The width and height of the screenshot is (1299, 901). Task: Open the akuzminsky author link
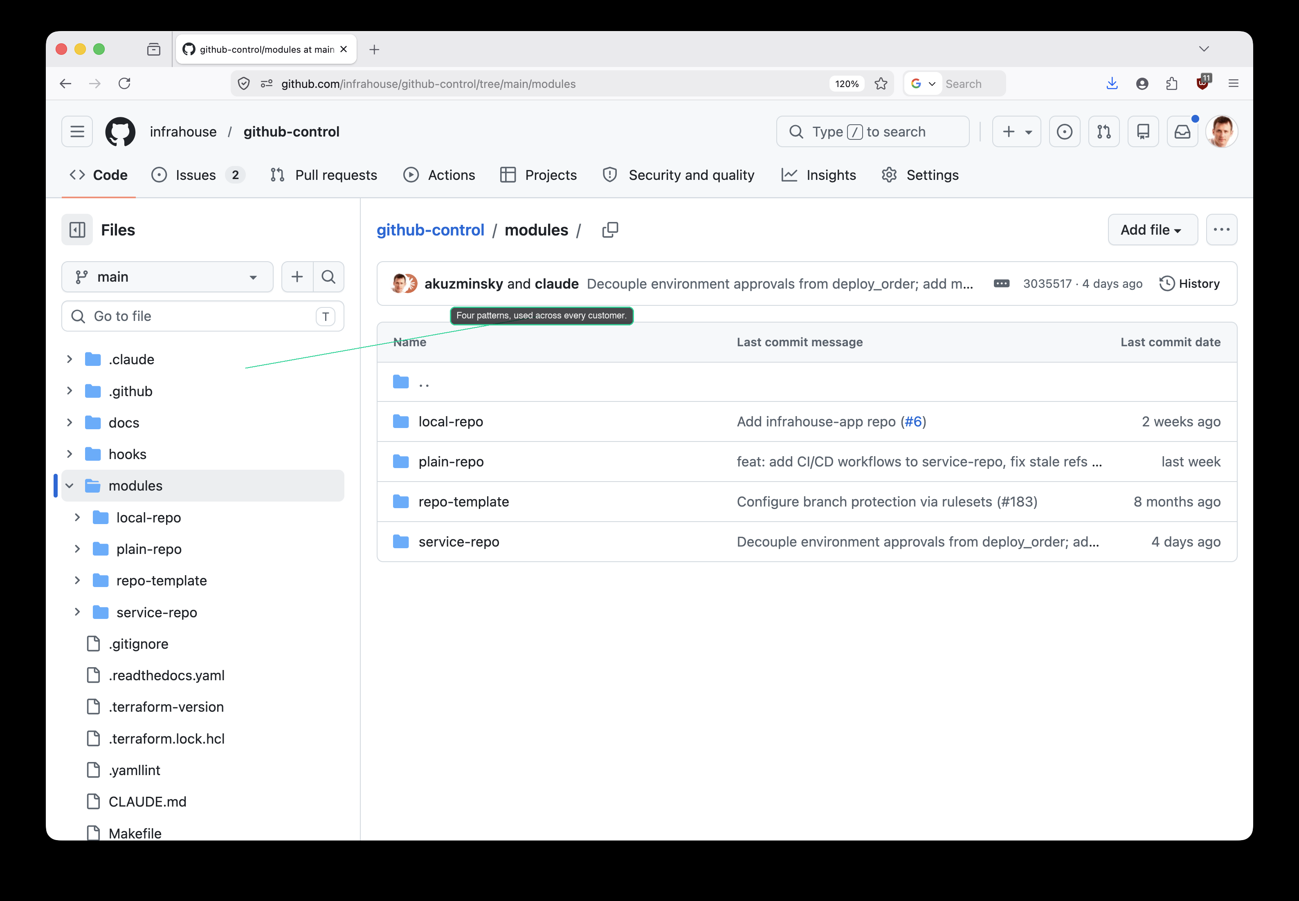(x=464, y=283)
